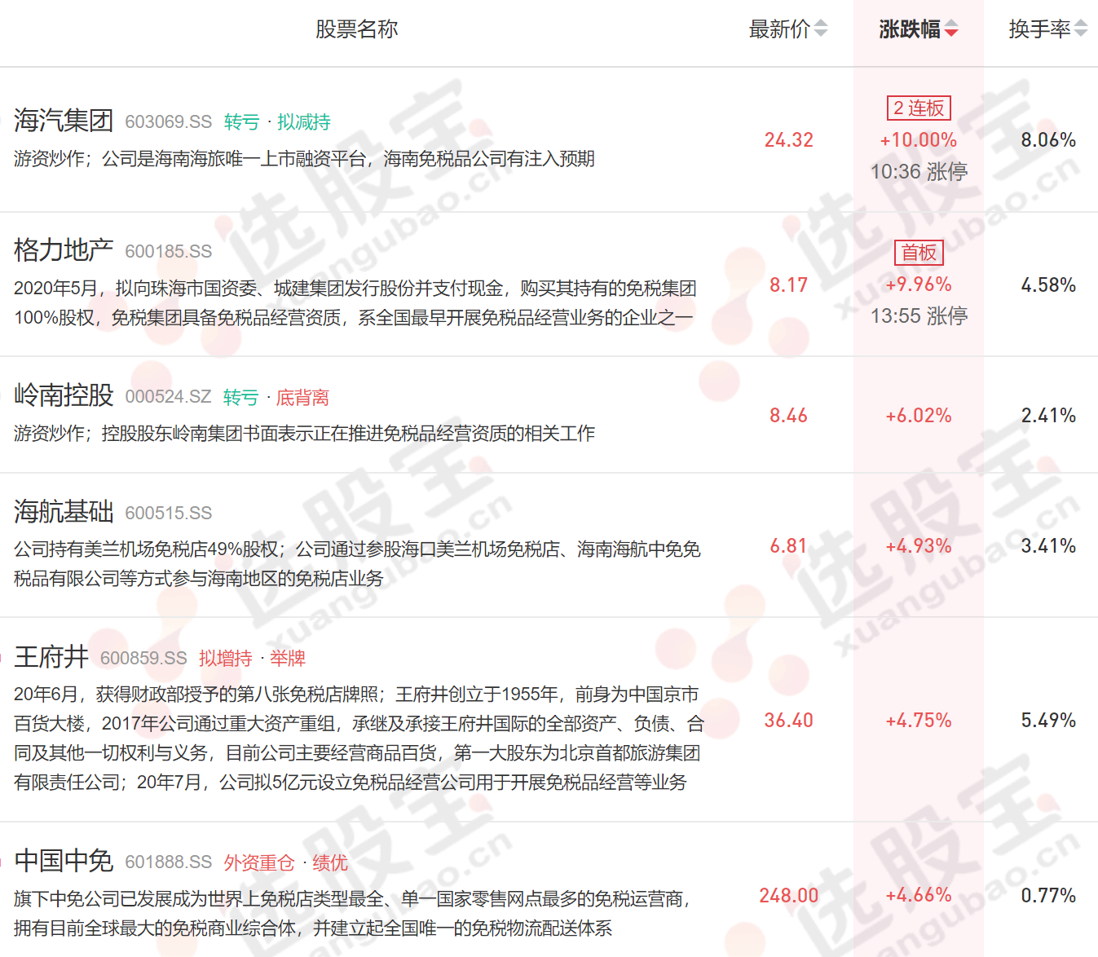Viewport: 1098px width, 957px height.
Task: Click the price 36.40
Action: [x=788, y=721]
